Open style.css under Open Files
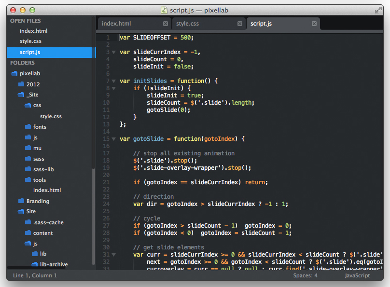The height and width of the screenshot is (287, 390). tap(30, 41)
